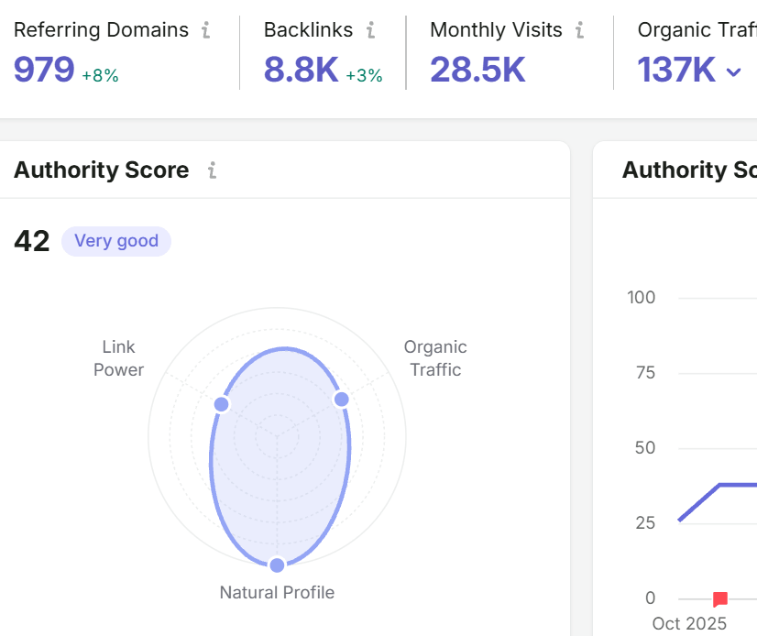Click the Very good score badge
This screenshot has height=636, width=757.
click(116, 241)
